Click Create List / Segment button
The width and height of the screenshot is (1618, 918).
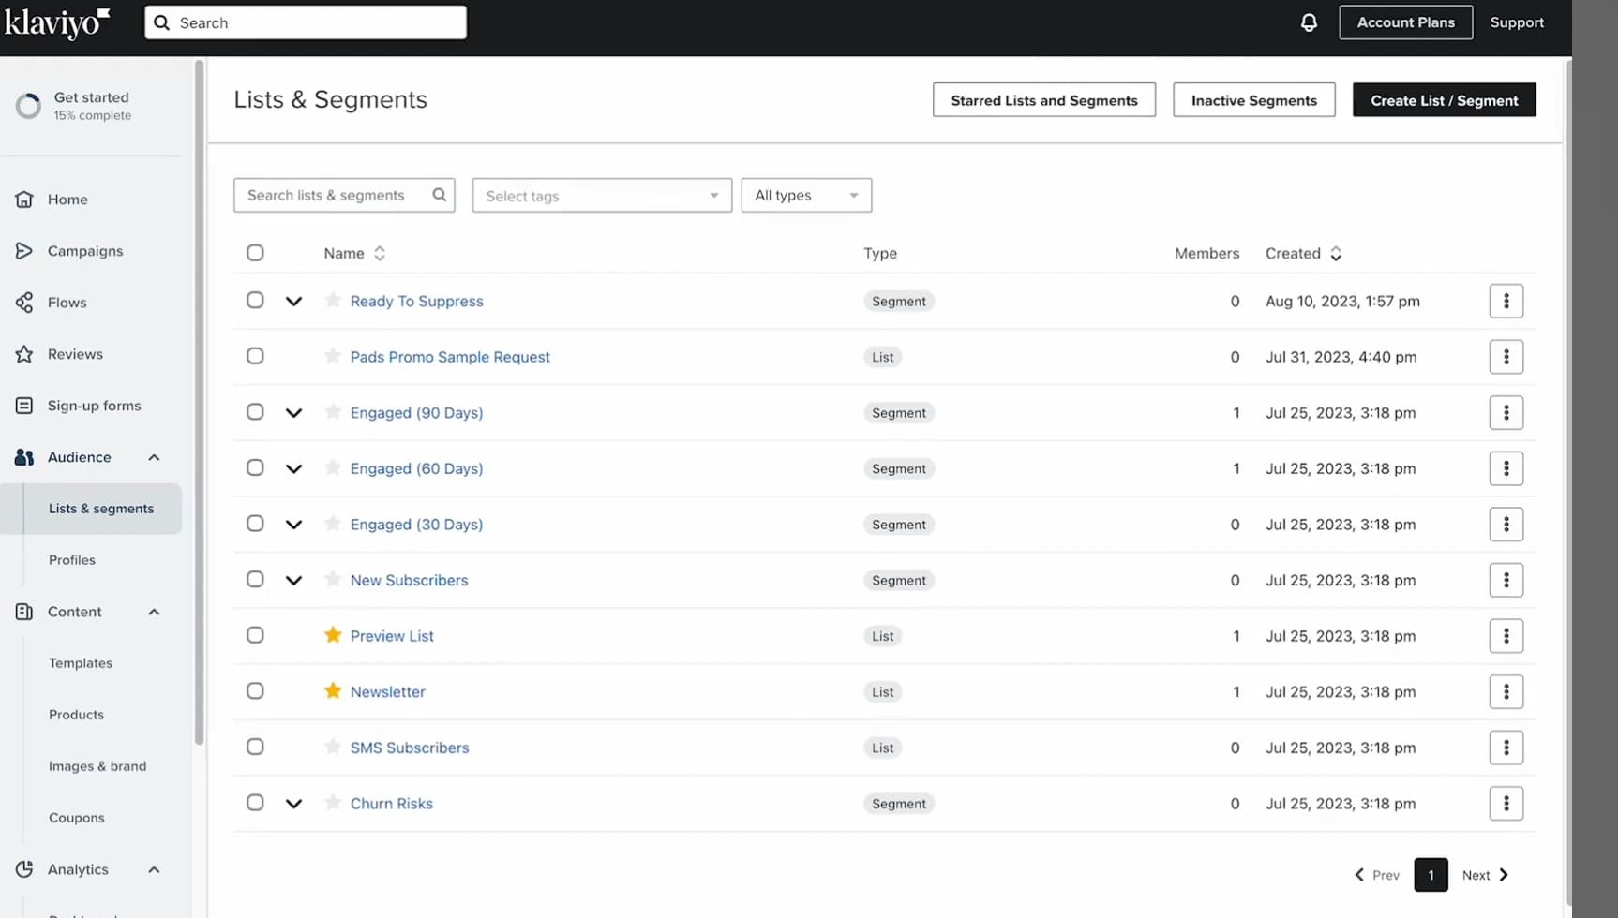pos(1444,100)
